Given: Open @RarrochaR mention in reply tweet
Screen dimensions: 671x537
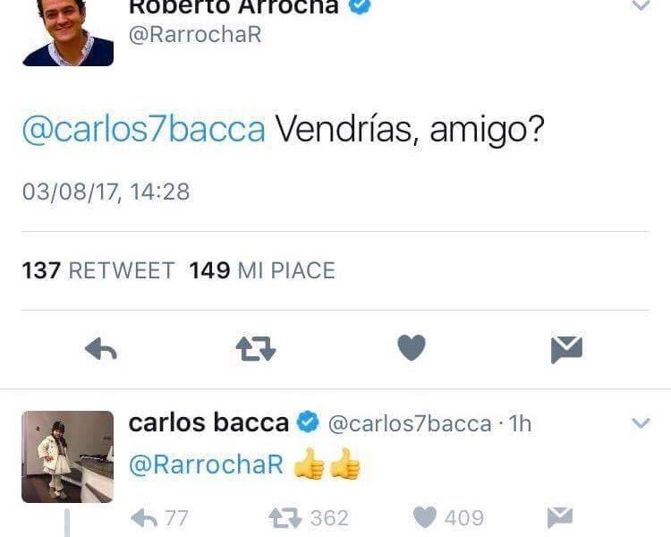Looking at the screenshot, I should [206, 465].
